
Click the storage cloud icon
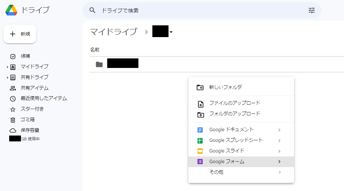pyautogui.click(x=13, y=130)
